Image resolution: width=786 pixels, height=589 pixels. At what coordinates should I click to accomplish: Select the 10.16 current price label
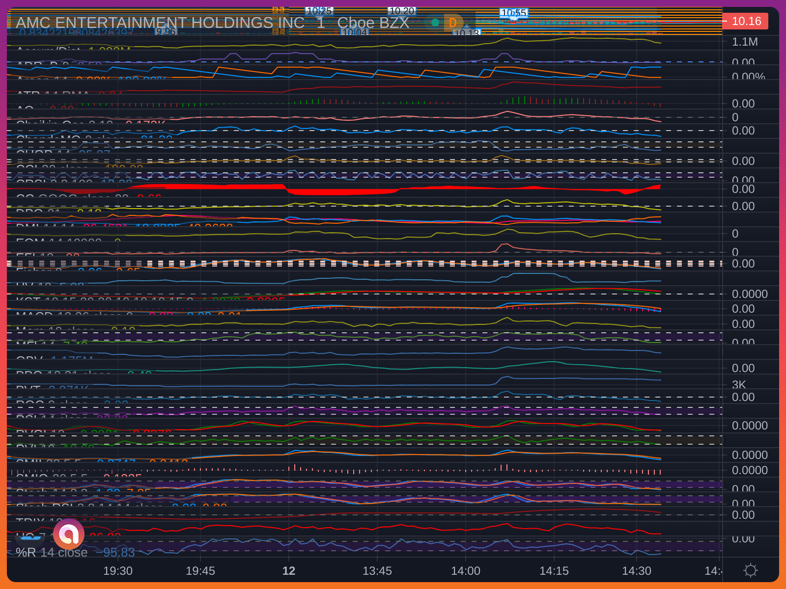tap(746, 21)
